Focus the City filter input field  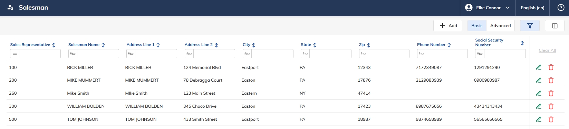[x=272, y=54]
